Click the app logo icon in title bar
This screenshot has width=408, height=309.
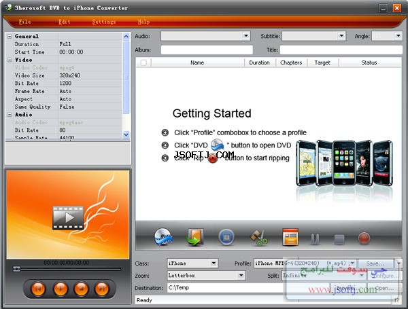(9, 7)
